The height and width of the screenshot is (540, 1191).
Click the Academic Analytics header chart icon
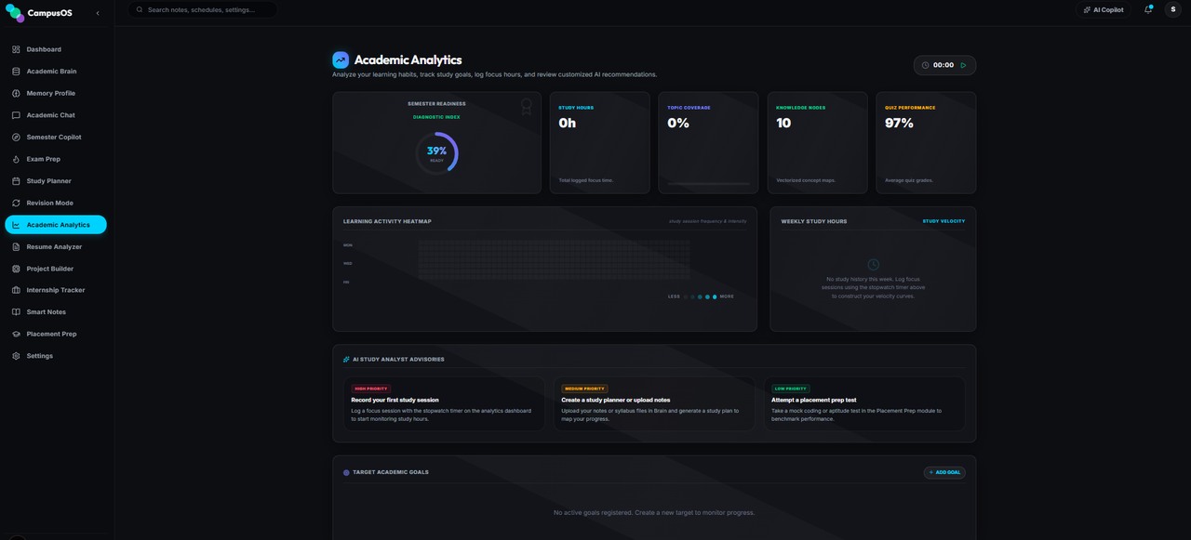pos(341,59)
